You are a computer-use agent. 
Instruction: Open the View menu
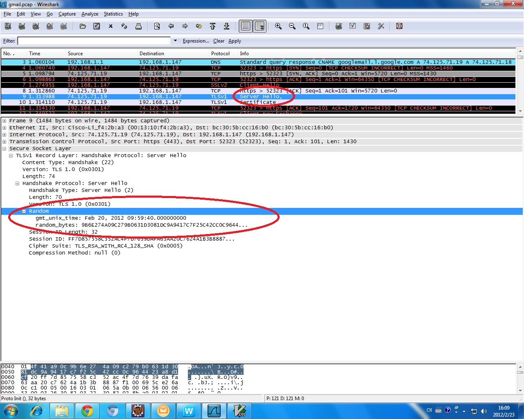[x=36, y=14]
